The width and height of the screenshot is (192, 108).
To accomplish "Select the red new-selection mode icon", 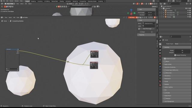I will tap(5, 7).
